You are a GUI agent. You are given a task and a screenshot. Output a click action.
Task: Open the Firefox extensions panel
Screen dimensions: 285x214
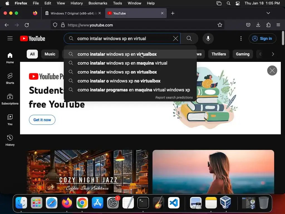[x=268, y=25]
